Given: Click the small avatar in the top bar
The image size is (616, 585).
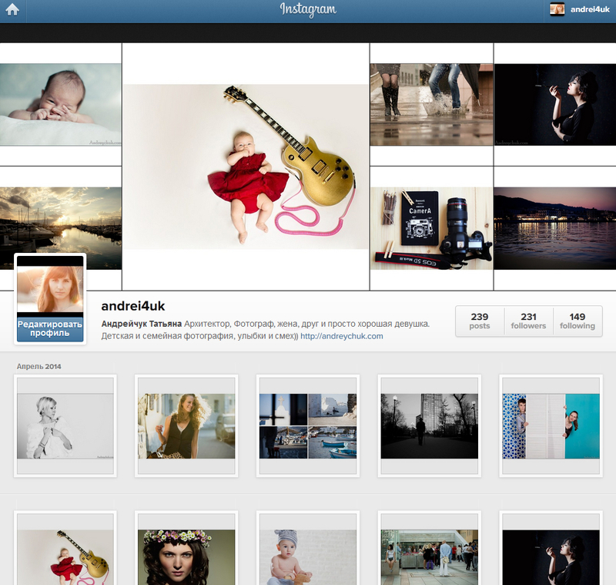Looking at the screenshot, I should point(557,9).
